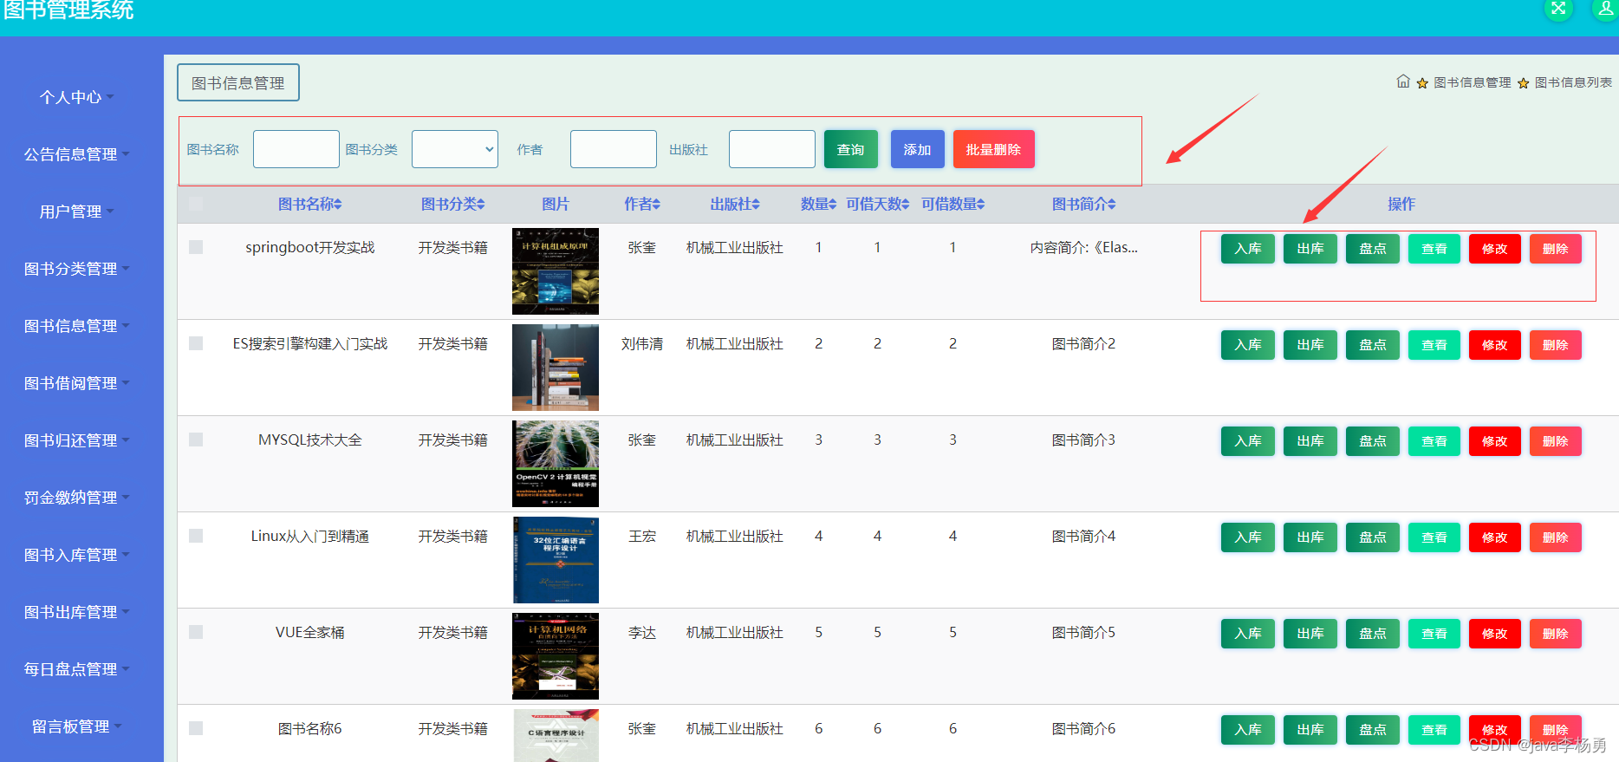Open the user profile icon in header
1619x762 pixels.
[1605, 9]
